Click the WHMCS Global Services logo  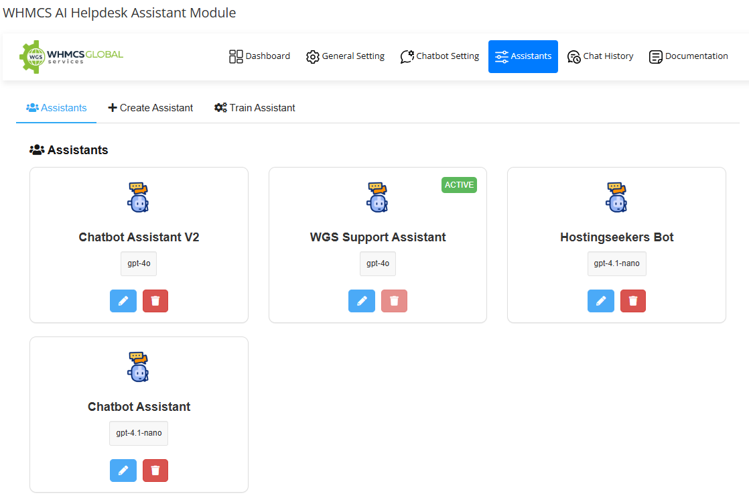pos(72,56)
